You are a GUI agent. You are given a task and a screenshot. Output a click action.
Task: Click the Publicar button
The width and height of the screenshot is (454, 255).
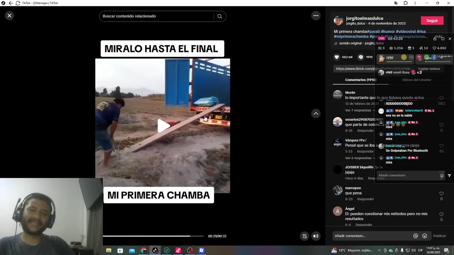[439, 236]
